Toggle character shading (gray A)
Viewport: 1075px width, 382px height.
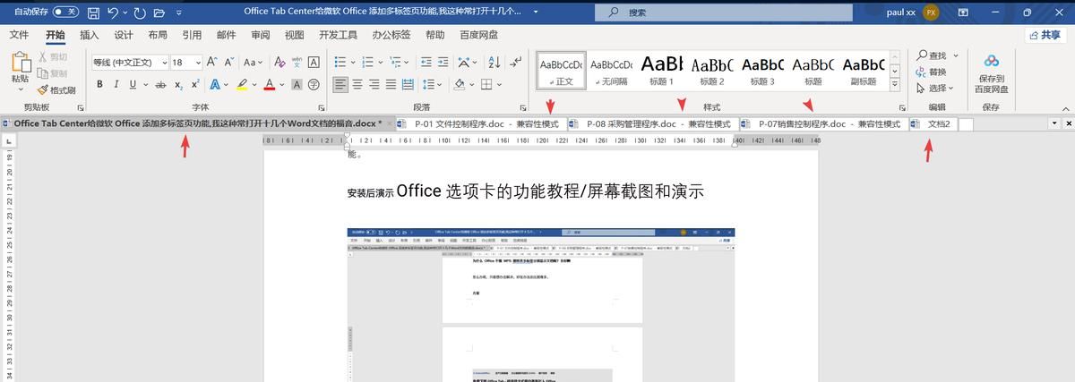pyautogui.click(x=297, y=84)
